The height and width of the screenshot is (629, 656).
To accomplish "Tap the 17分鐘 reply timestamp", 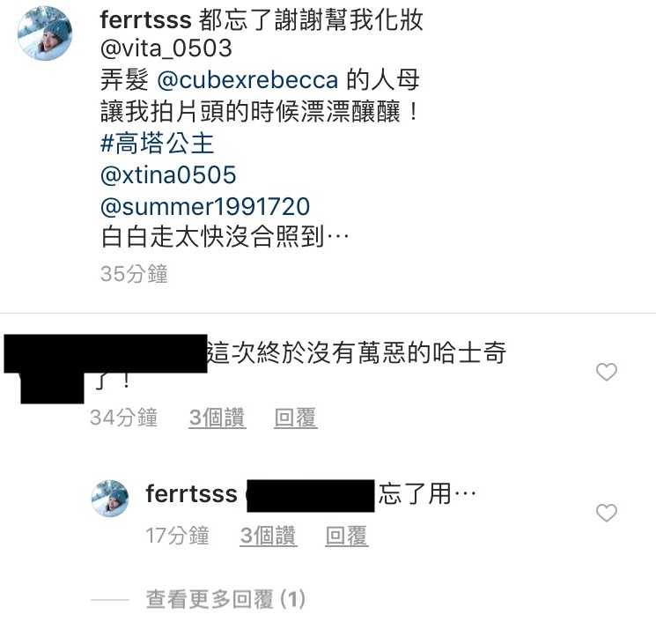I will tap(177, 535).
